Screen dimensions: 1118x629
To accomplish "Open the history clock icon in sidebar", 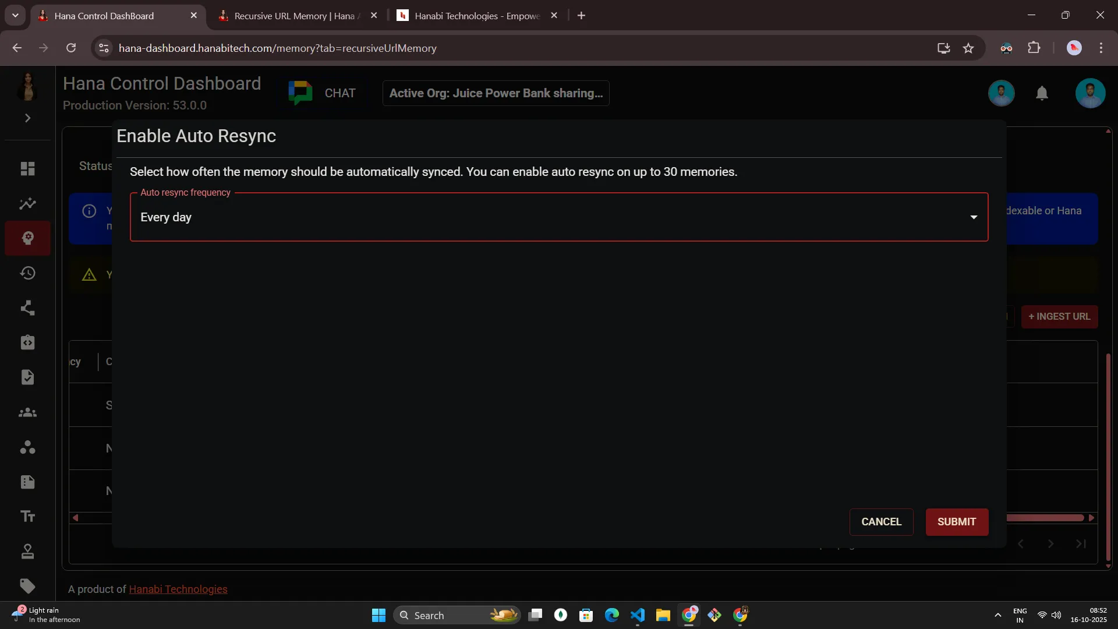I will point(27,273).
